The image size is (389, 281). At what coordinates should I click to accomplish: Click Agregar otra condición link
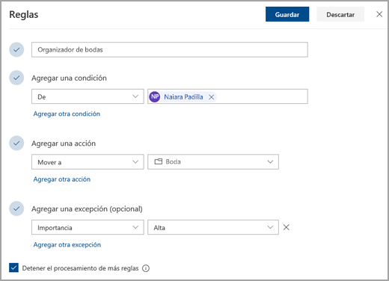[67, 114]
